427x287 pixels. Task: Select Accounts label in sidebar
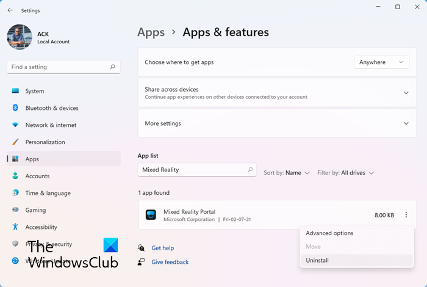(37, 176)
